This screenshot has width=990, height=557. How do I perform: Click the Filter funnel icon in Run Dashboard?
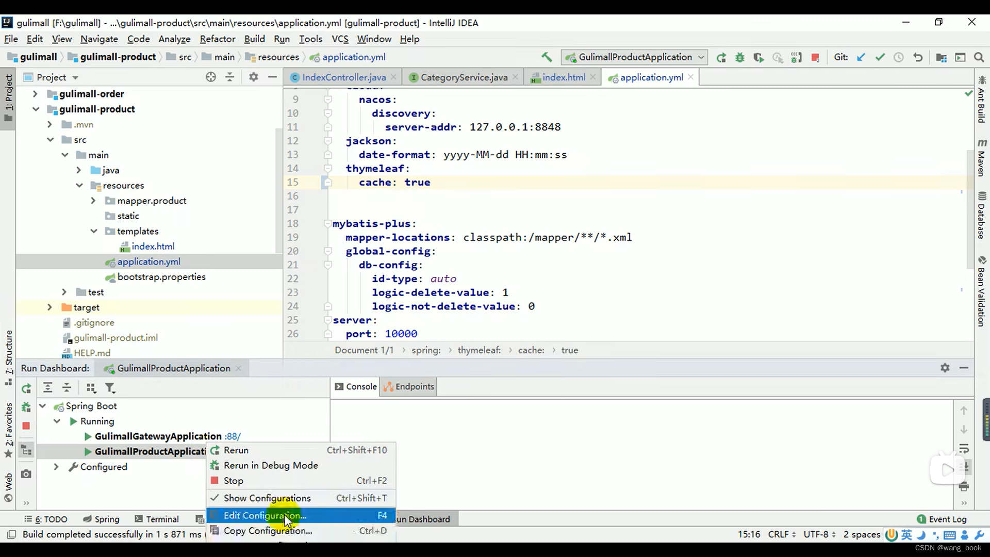[x=110, y=388]
